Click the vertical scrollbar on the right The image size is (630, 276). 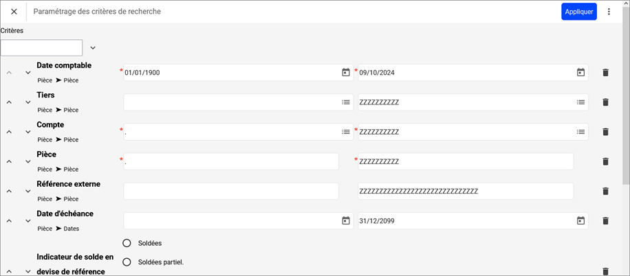[x=625, y=103]
